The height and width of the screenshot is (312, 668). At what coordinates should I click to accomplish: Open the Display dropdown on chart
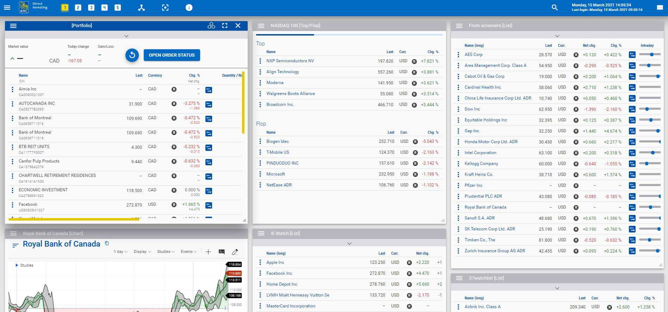(142, 252)
